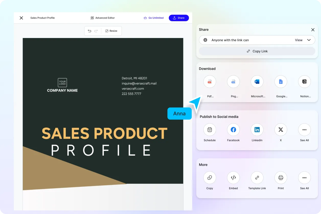This screenshot has height=214, width=321.
Task: Click the Copy Link button
Action: [x=257, y=51]
